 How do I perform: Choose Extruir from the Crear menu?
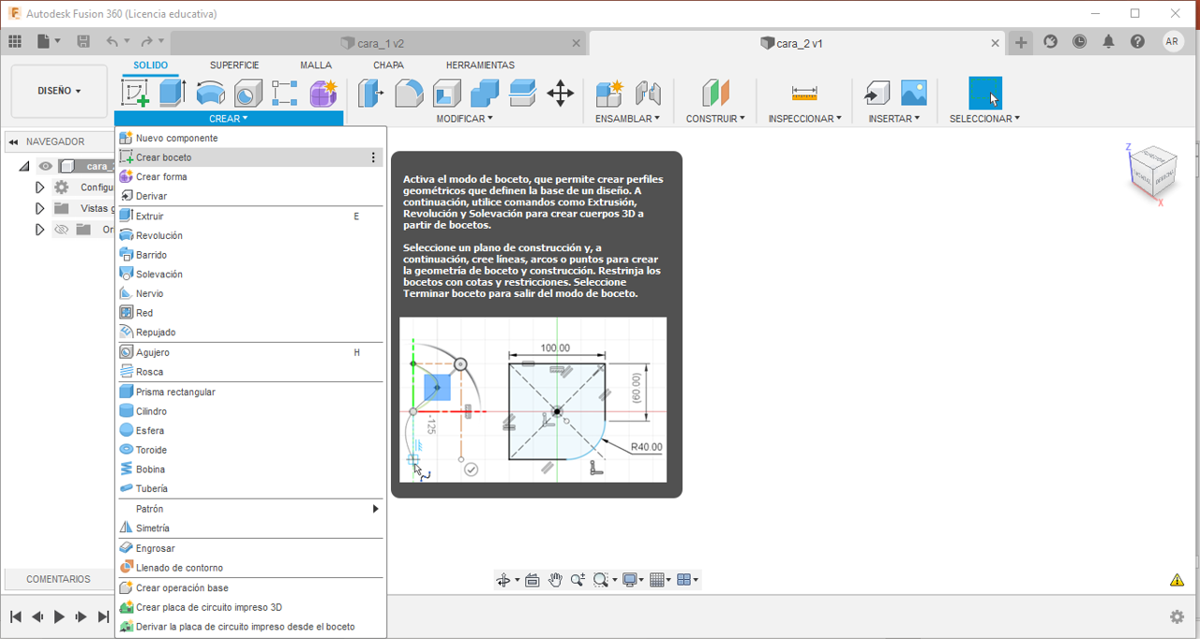tap(248, 216)
